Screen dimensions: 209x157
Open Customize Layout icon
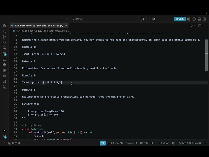click(x=189, y=19)
